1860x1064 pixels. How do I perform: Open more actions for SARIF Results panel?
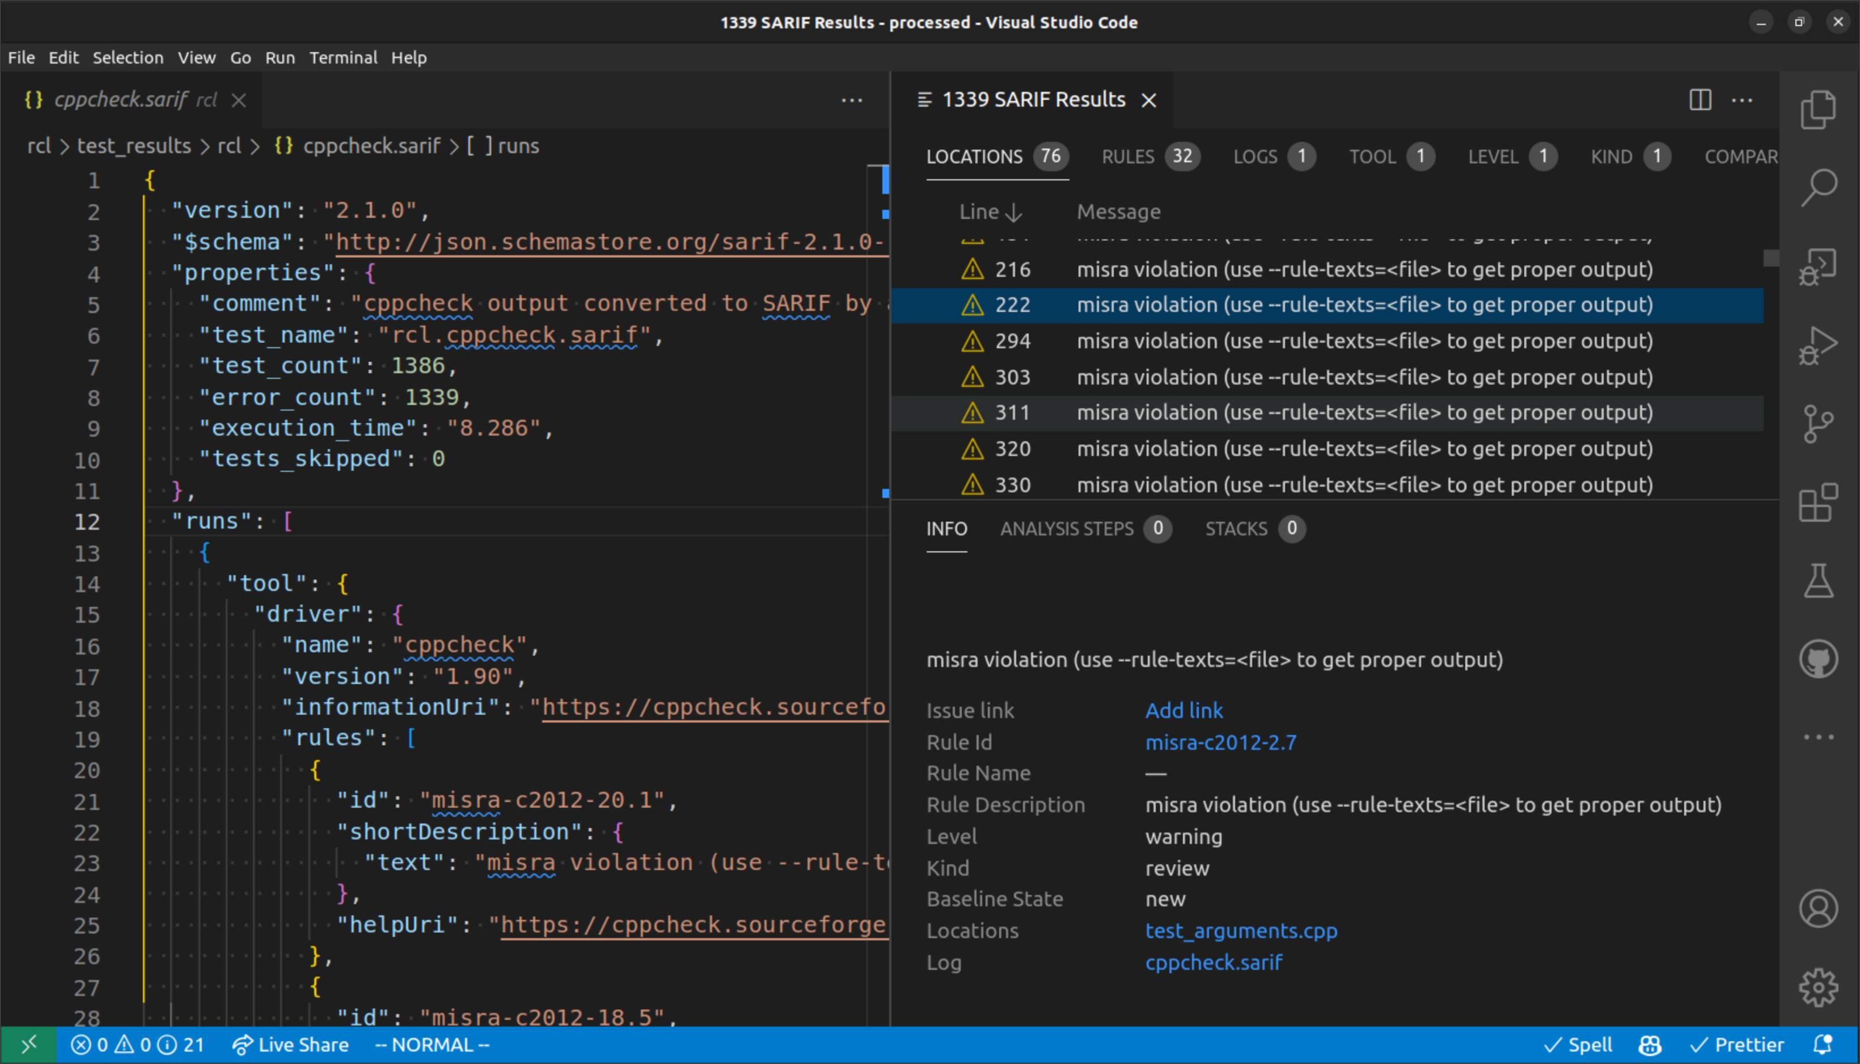point(1741,100)
